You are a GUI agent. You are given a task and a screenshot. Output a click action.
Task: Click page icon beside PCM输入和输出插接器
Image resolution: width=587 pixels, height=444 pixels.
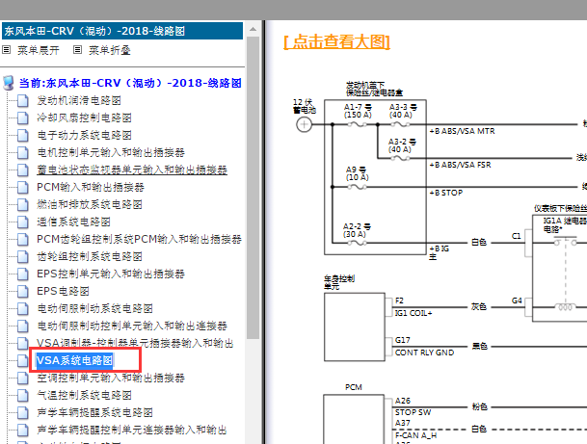coord(23,187)
